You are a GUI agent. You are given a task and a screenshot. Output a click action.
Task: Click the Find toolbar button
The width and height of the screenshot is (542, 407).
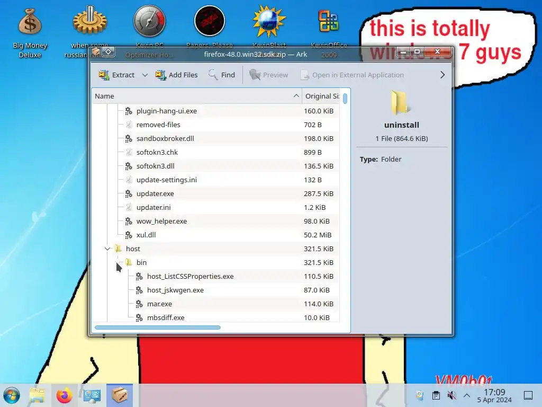[x=222, y=75]
